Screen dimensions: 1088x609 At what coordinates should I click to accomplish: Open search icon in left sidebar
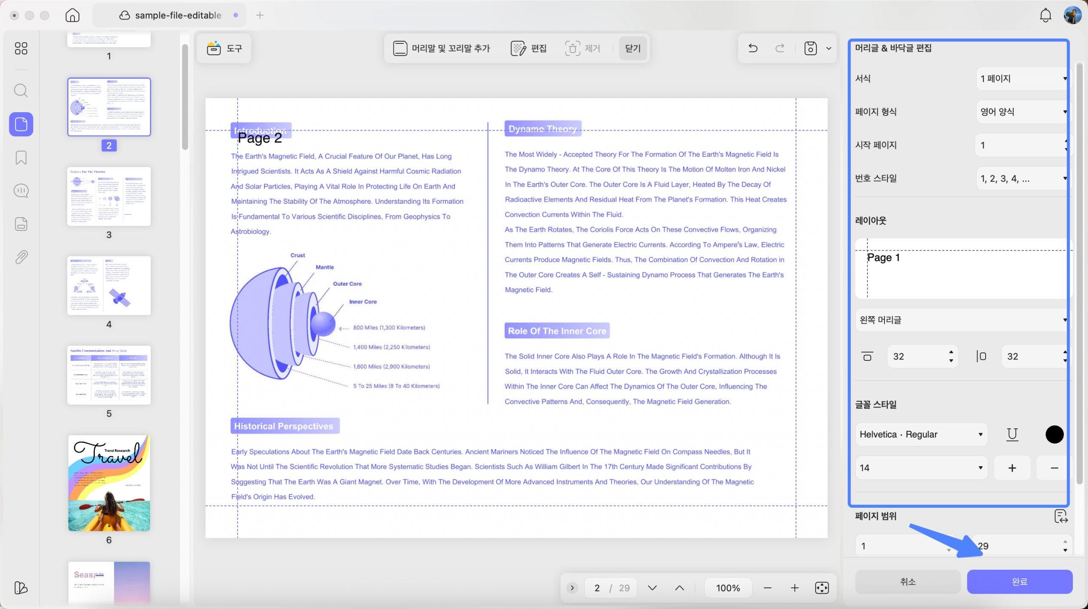click(21, 91)
